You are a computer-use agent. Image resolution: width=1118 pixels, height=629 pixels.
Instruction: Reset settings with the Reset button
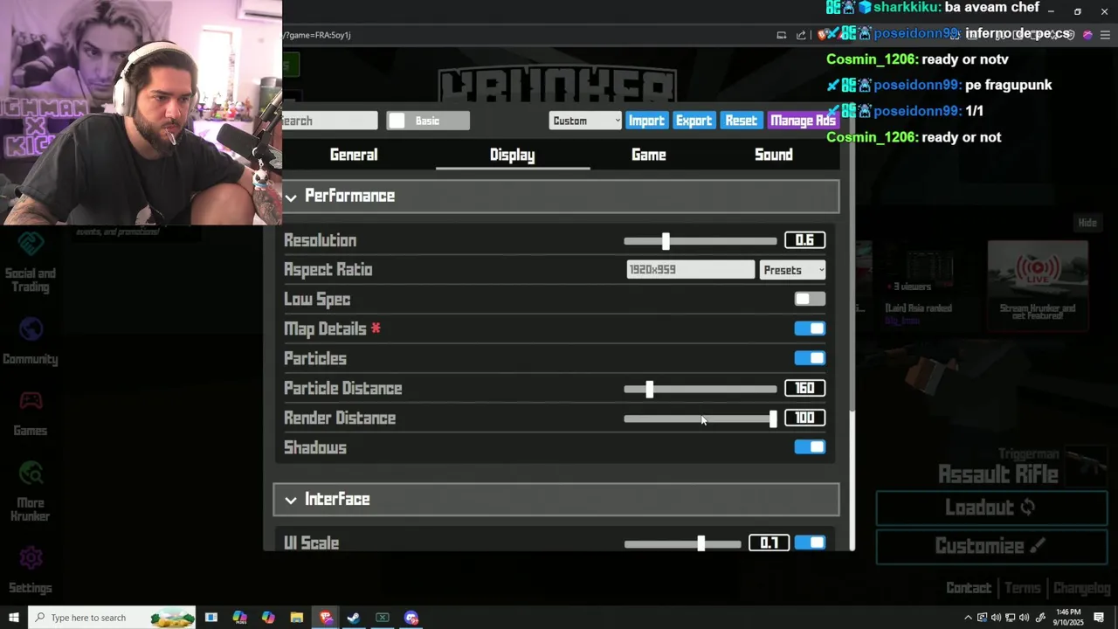741,121
